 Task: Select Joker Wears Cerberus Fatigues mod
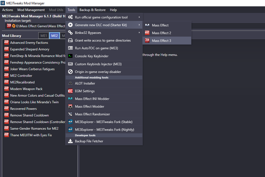coord(32,69)
